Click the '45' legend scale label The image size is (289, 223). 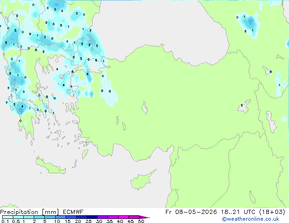(x=130, y=221)
